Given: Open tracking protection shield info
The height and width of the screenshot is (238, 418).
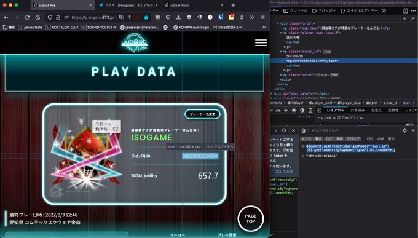Looking at the screenshot, I should 50,17.
